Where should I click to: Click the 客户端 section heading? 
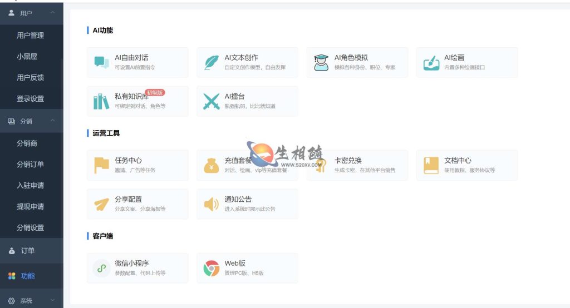[x=102, y=236]
